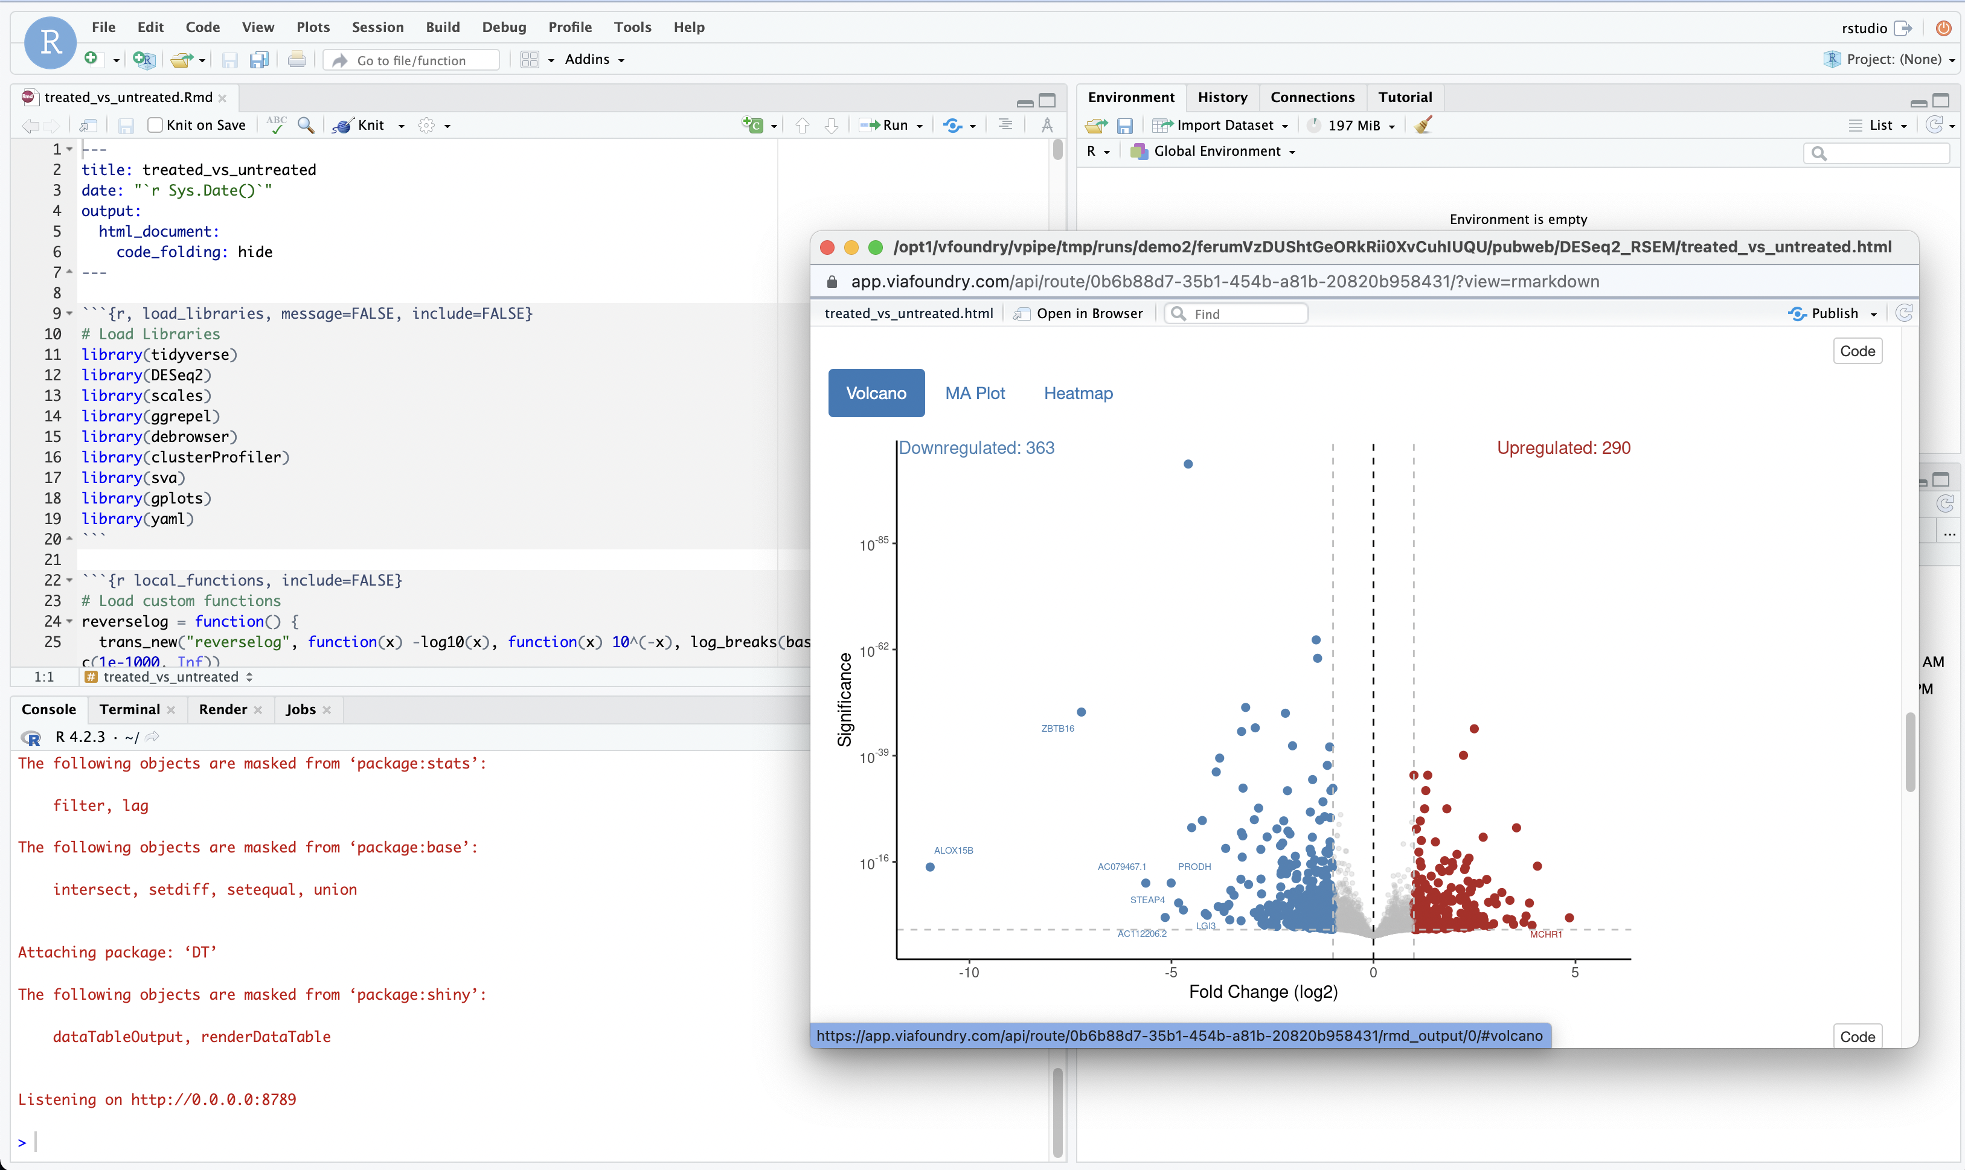Click the source editor vertical scrollbar
This screenshot has width=1965, height=1170.
[1057, 149]
